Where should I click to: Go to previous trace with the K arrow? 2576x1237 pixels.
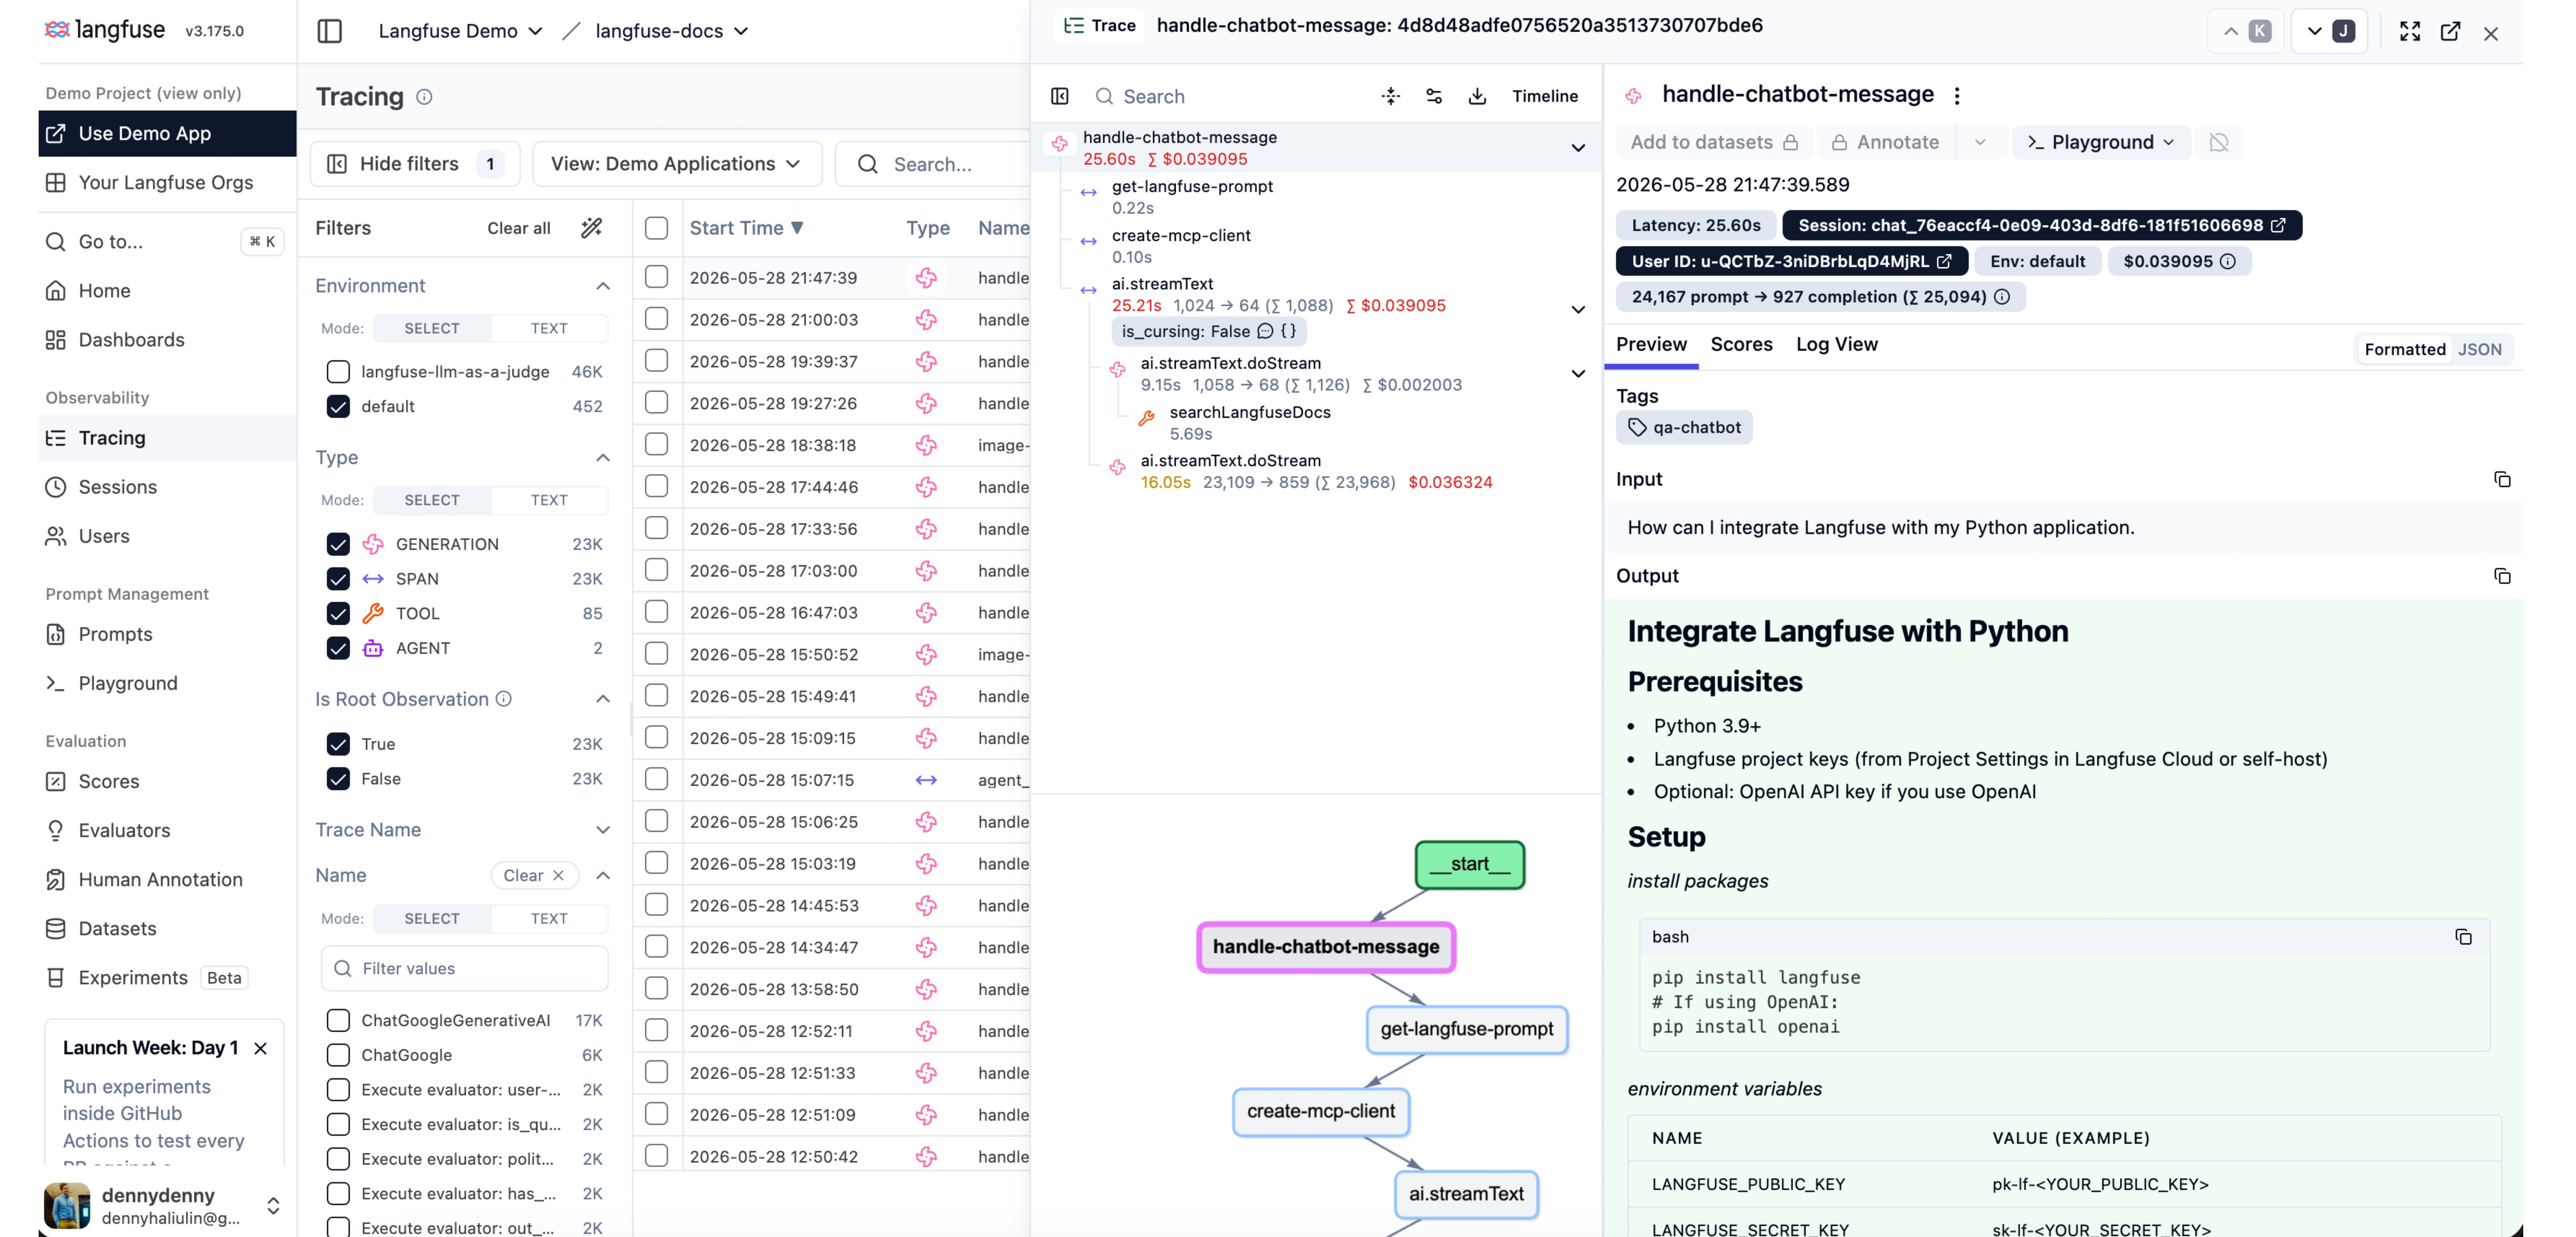click(x=2246, y=31)
